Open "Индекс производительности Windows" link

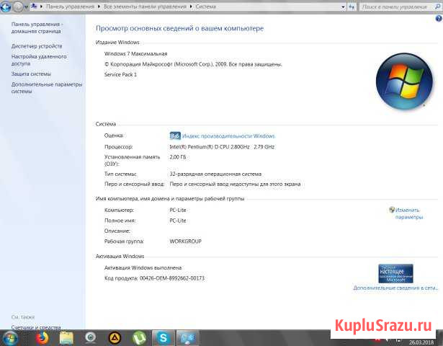[228, 136]
